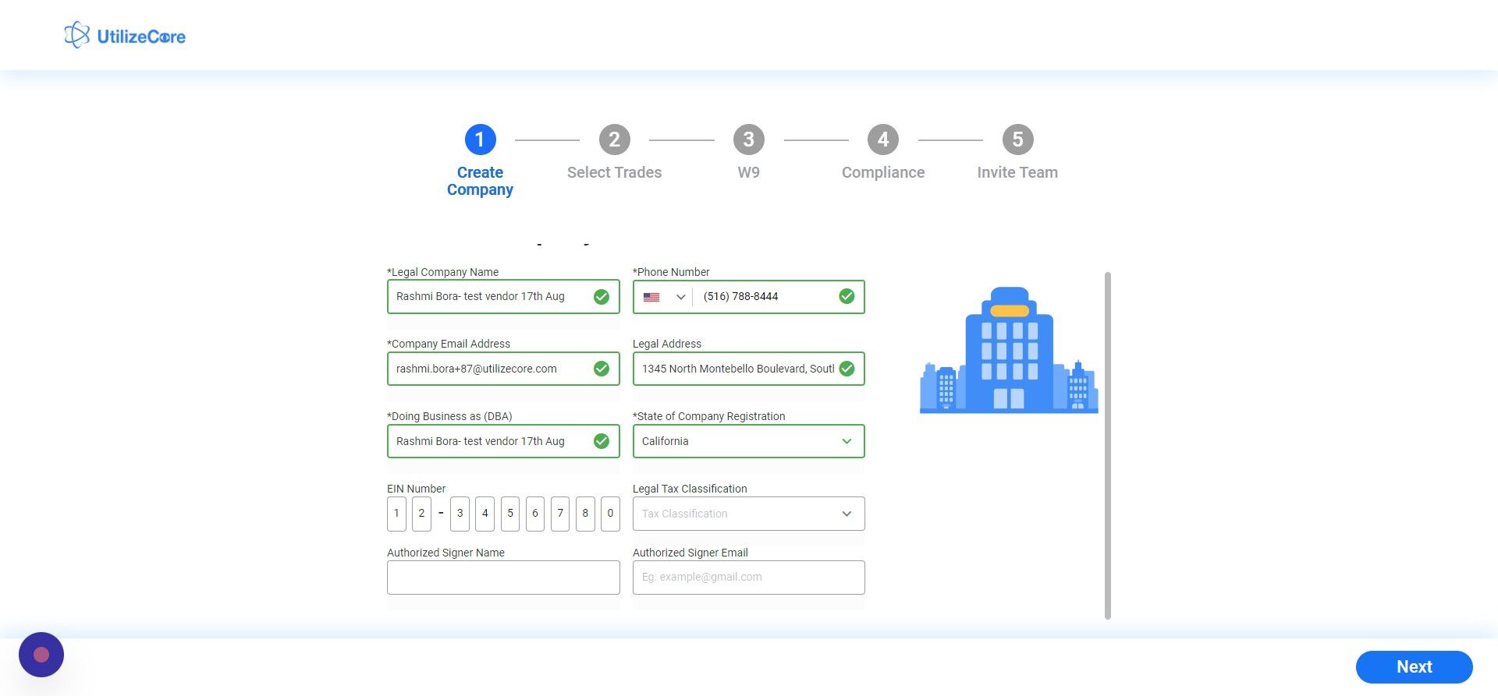Screen dimensions: 1498x696
Task: Click the green checkmark in Legal Company Name
Action: [x=601, y=297]
